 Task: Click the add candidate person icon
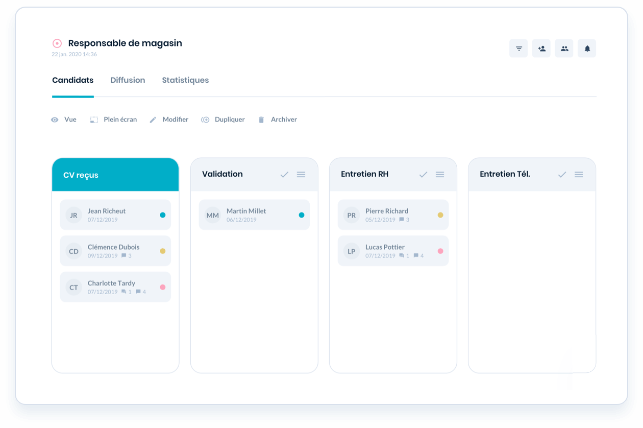(541, 49)
